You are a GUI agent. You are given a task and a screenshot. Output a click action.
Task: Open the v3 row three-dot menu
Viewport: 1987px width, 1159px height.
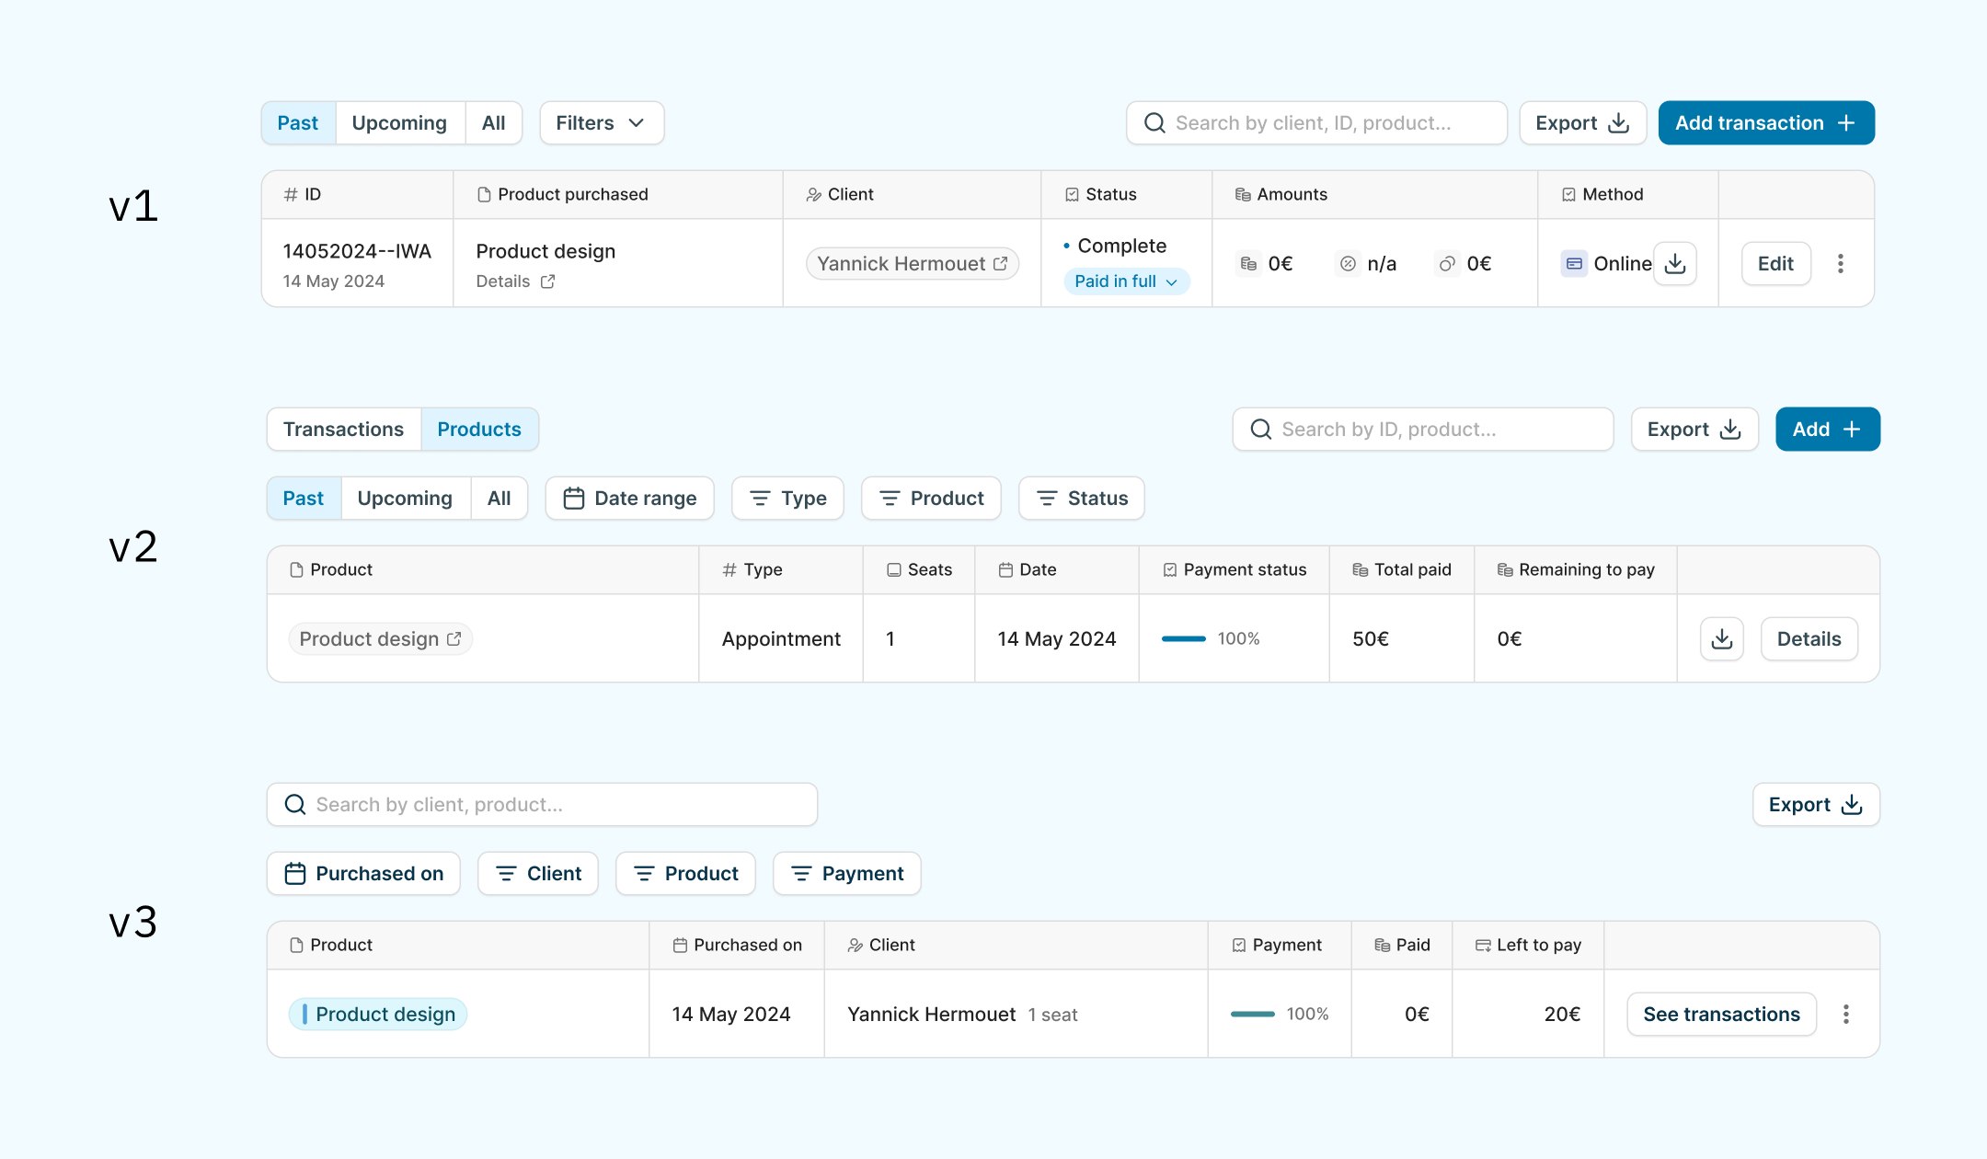pos(1845,1015)
